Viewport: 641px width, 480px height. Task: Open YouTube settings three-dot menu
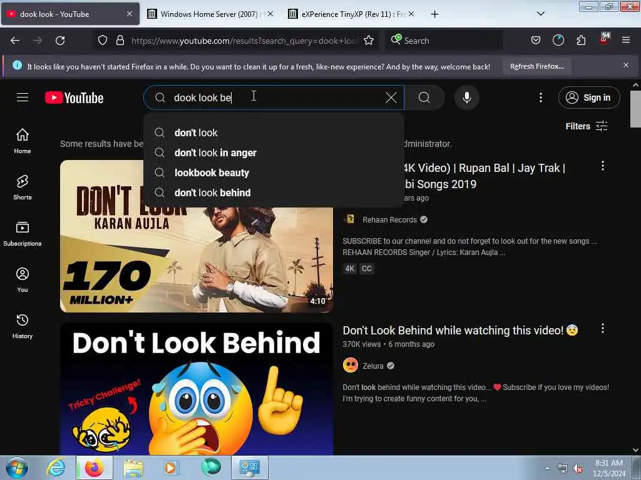[540, 97]
